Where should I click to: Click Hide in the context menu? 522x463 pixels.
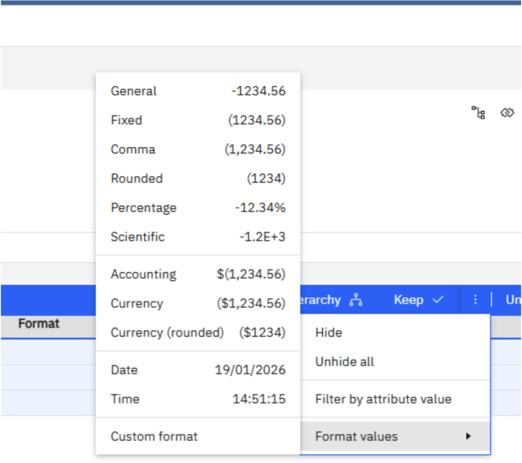click(329, 333)
